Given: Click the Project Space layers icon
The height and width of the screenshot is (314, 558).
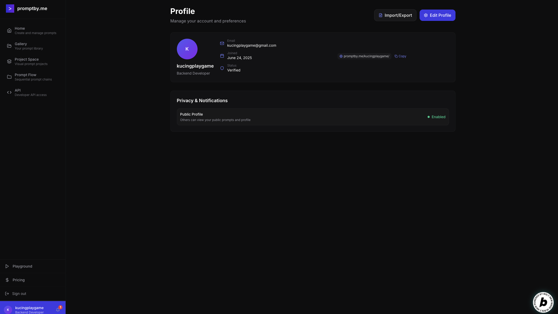Looking at the screenshot, I should (9, 61).
